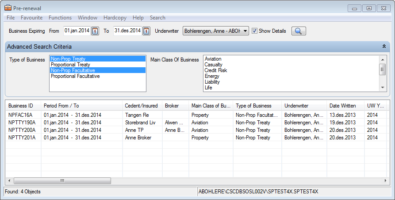
Task: Run search with the magnifier button
Action: pyautogui.click(x=299, y=31)
